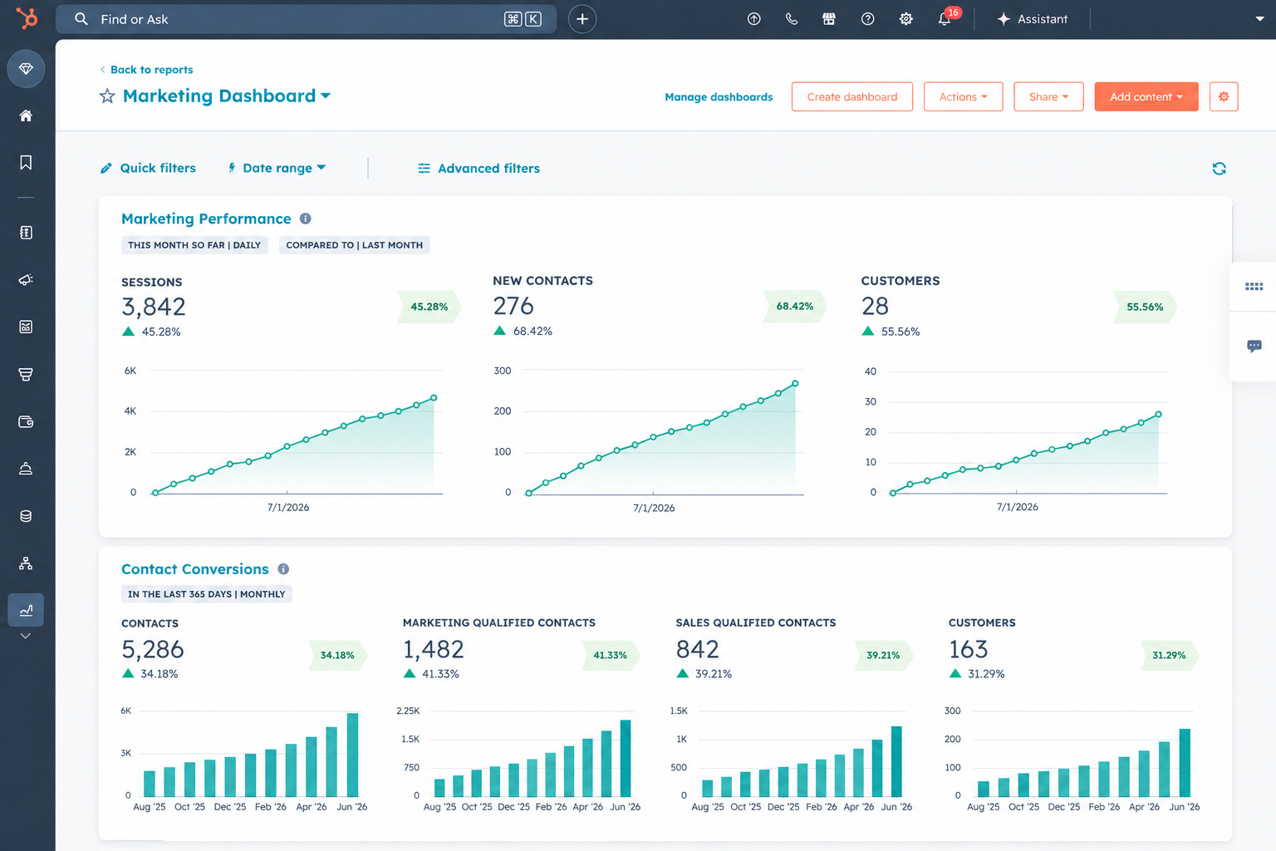The image size is (1276, 851).
Task: Click the New Contacts value 276
Action: click(513, 307)
